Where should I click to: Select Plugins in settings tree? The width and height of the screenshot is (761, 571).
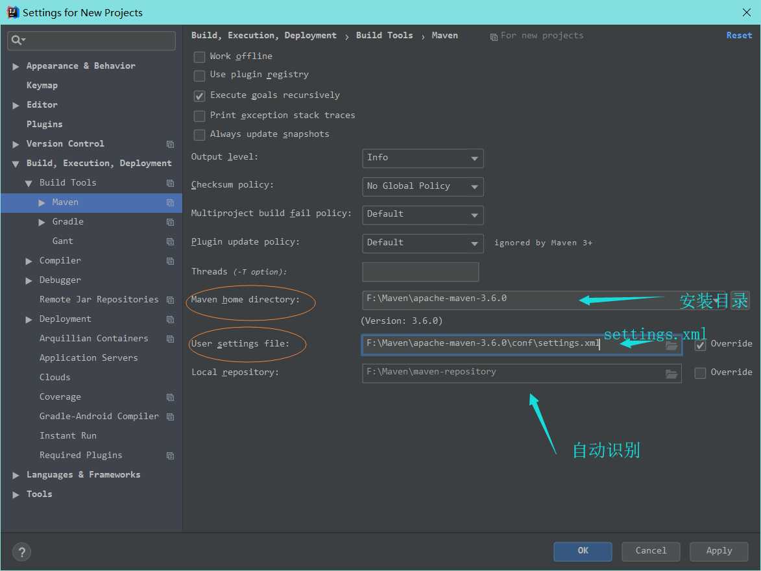click(44, 124)
